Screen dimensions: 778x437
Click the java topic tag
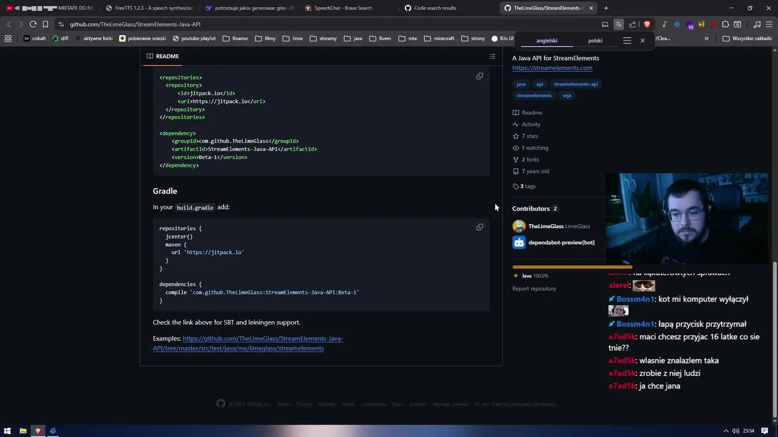[x=521, y=84]
